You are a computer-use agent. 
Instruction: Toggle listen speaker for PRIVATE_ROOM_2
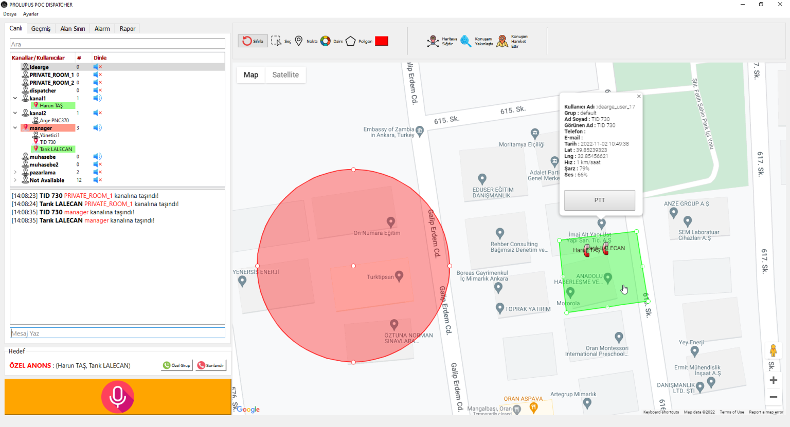(97, 82)
